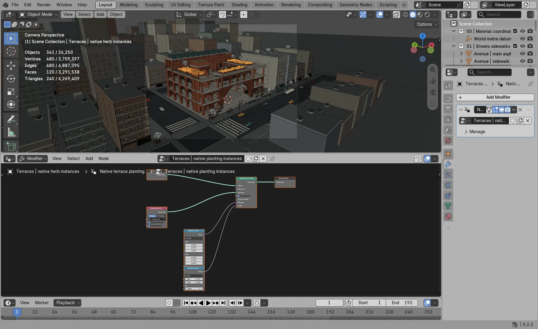
Task: Open the Render properties tab
Action: pos(448,98)
